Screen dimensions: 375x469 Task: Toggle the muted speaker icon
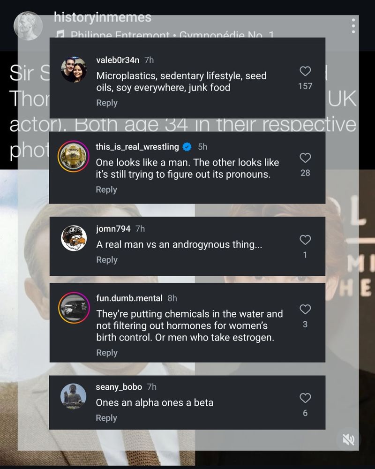[348, 440]
